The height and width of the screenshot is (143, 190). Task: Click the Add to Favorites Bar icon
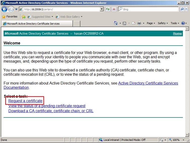[24, 17]
